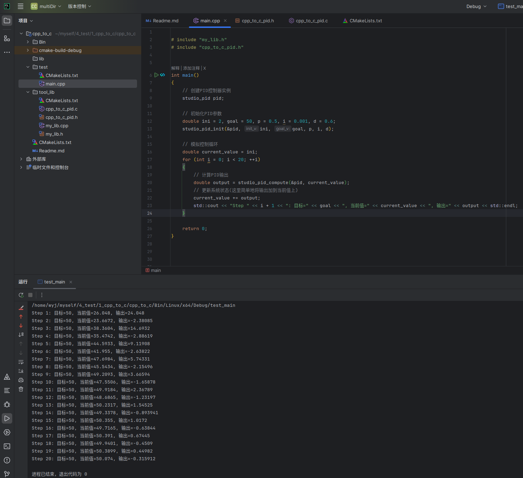Click 添加注释 link above main function
Viewport: 523px width, 478px height.
tap(191, 68)
